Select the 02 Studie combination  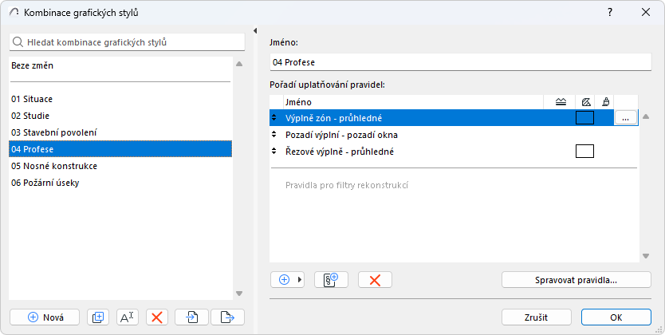tap(31, 116)
